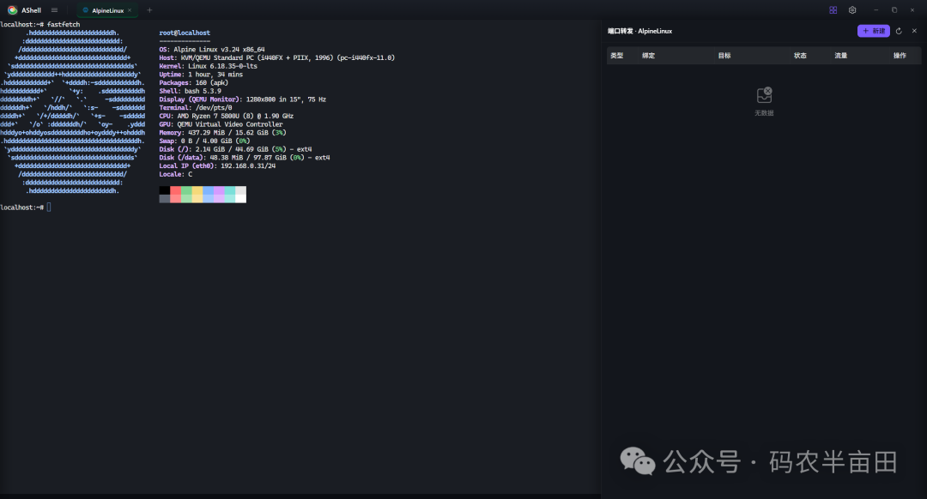
Task: Click the Display (QEMU Monitor) line
Action: tap(242, 99)
